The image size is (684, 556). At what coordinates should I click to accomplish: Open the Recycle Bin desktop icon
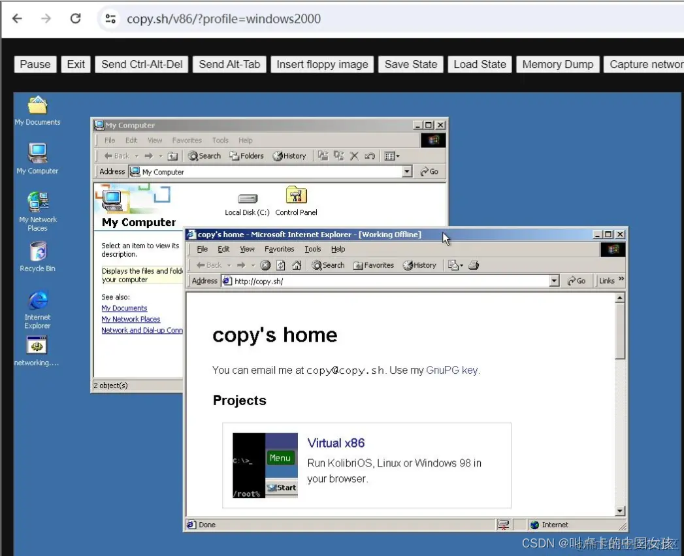click(37, 257)
